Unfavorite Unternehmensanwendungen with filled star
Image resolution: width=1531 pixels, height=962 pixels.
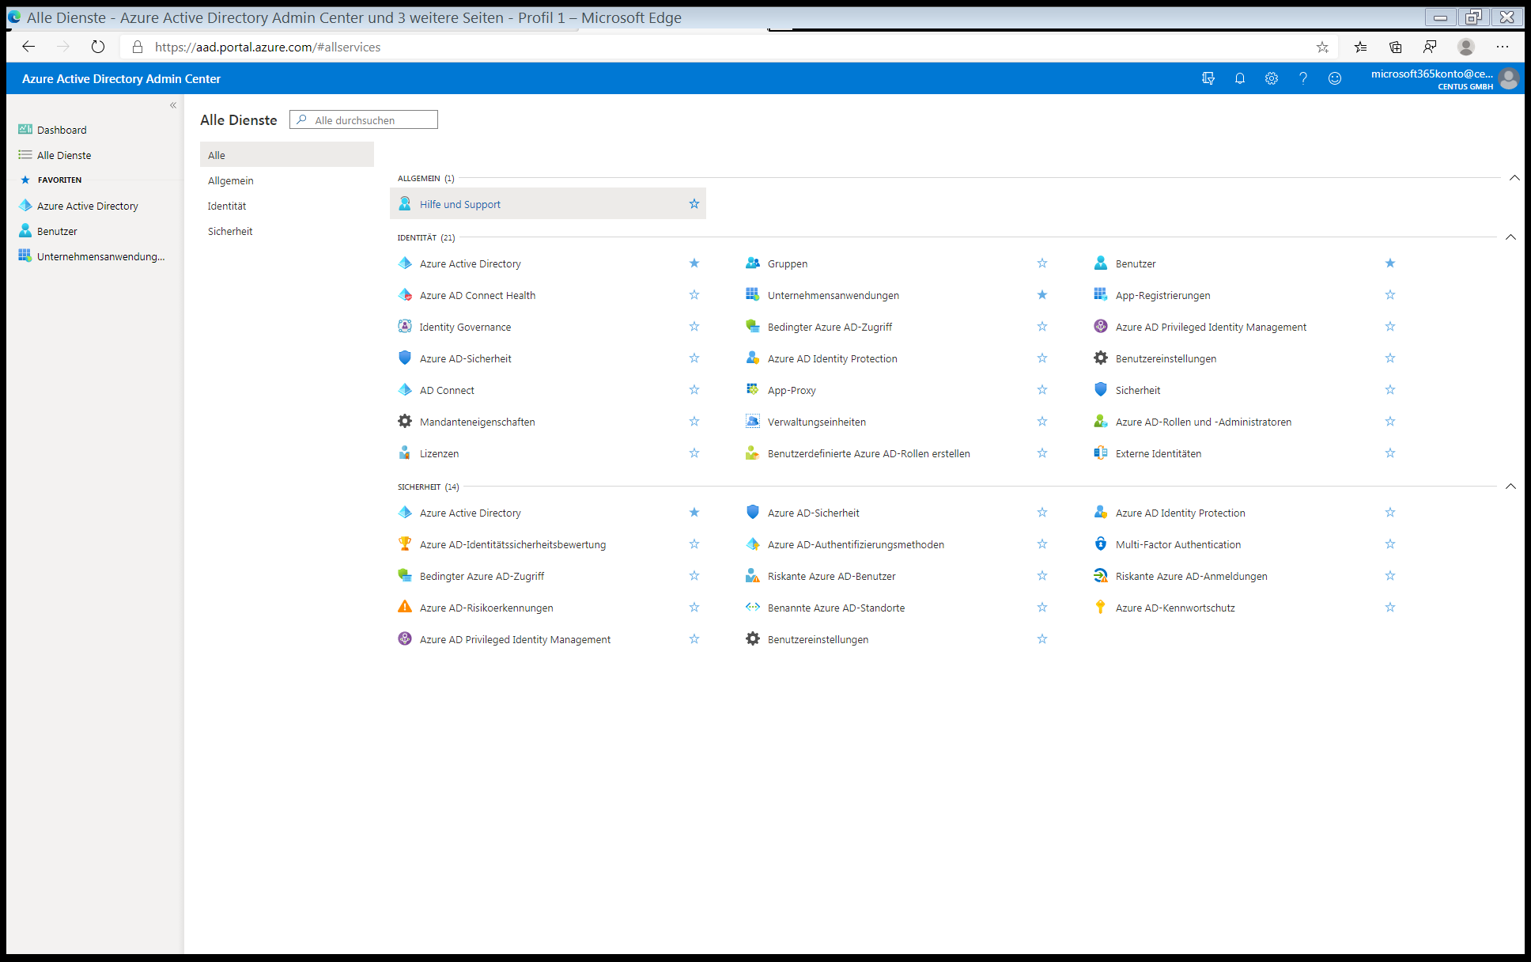click(x=1041, y=295)
